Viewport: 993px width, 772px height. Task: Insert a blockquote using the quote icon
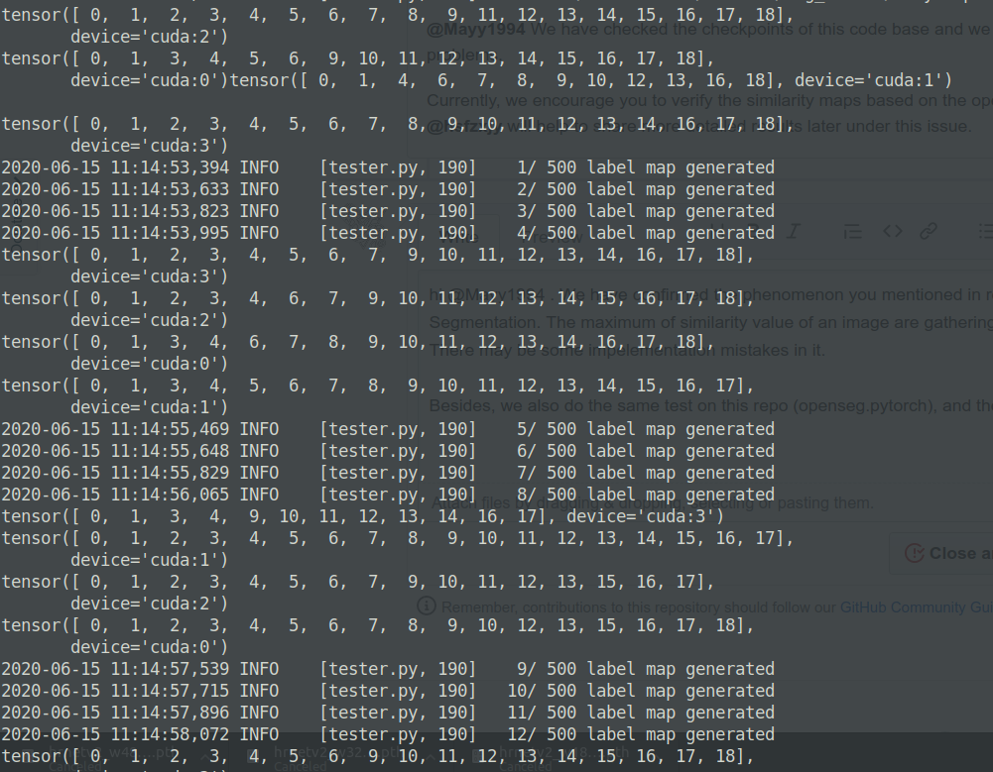(x=851, y=231)
